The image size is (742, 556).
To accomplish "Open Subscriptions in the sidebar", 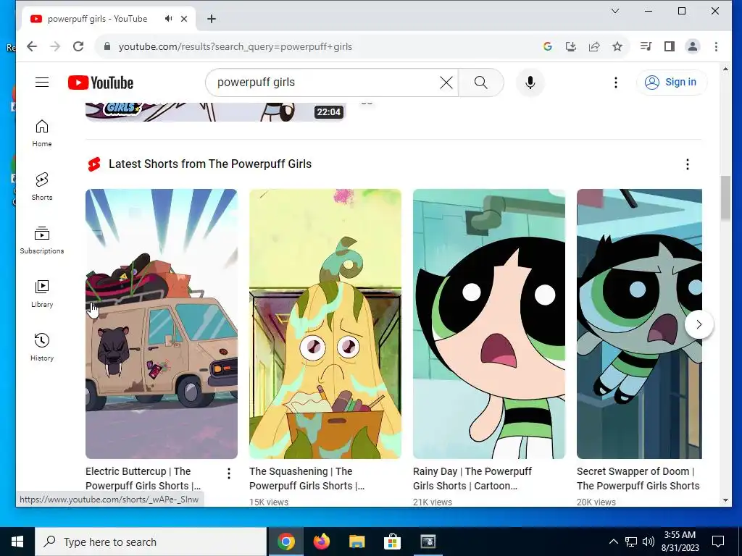I will point(42,240).
